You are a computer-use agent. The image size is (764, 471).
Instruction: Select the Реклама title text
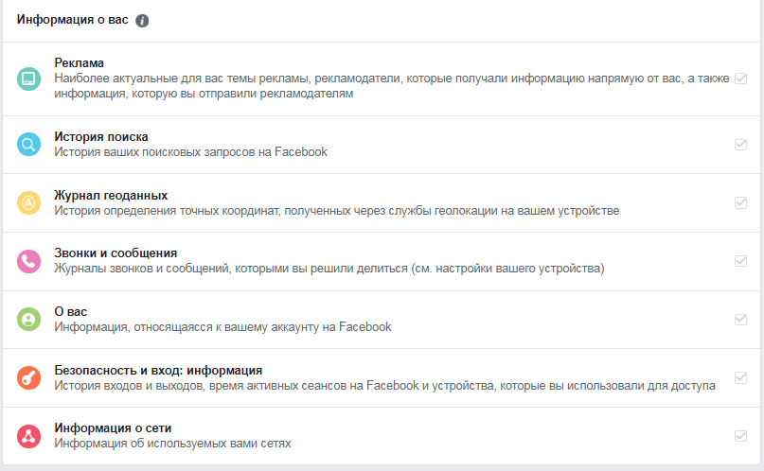[79, 63]
